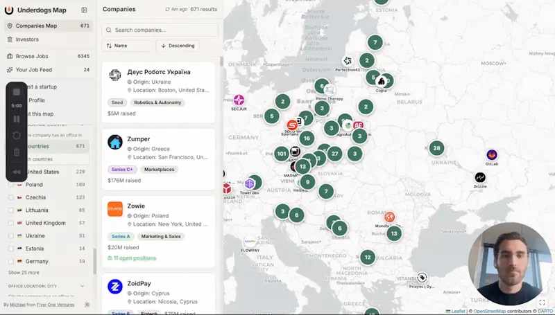Viewport: 555px width, 315px height.
Task: Expand Show 25 more countries
Action: [24, 273]
